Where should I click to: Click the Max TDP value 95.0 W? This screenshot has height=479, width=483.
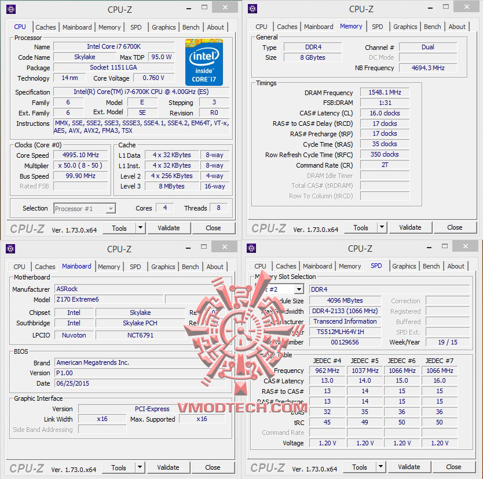click(162, 57)
